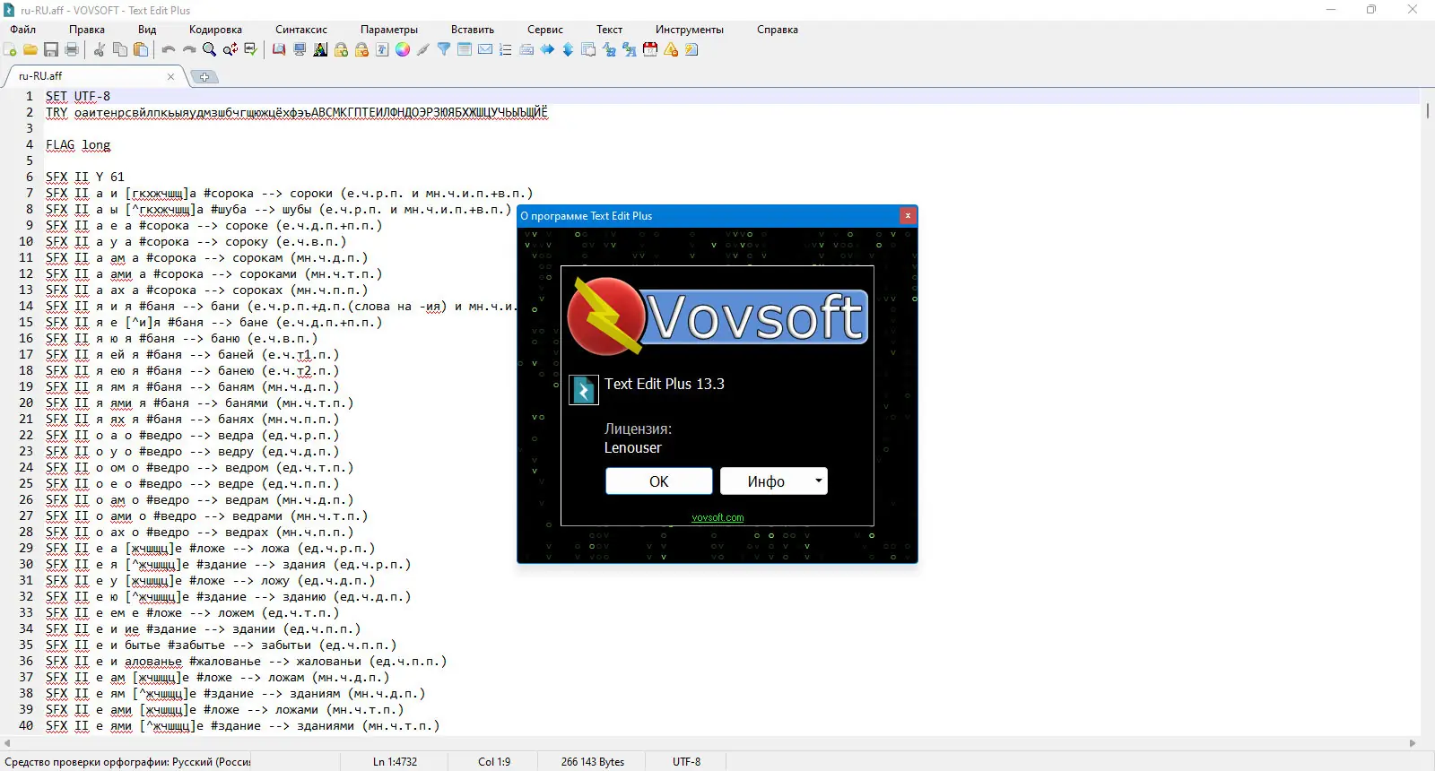Click the horizontal scrollbar right arrow
1435x771 pixels.
pyautogui.click(x=1413, y=743)
